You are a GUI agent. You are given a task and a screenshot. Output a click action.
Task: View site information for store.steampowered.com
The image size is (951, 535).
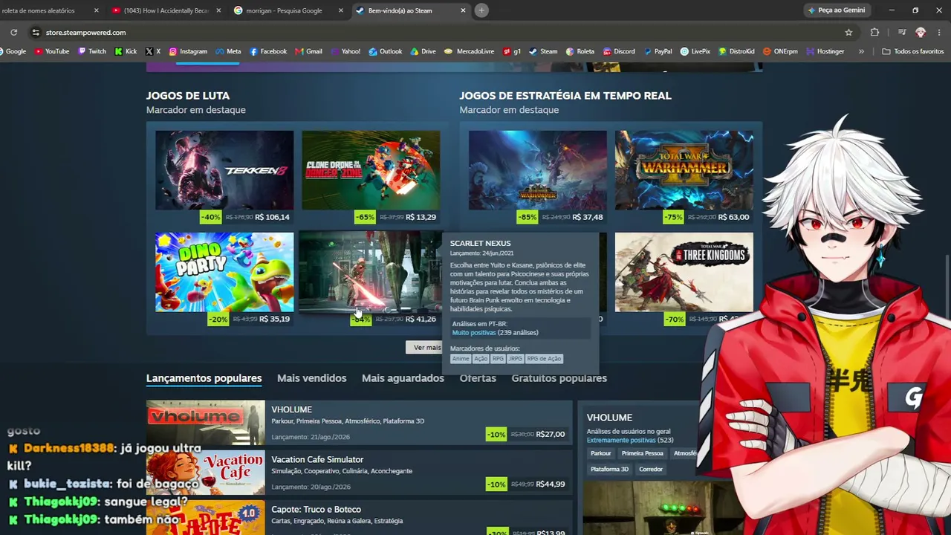tap(36, 32)
